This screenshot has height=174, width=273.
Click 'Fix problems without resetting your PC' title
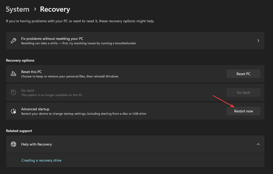52,39
